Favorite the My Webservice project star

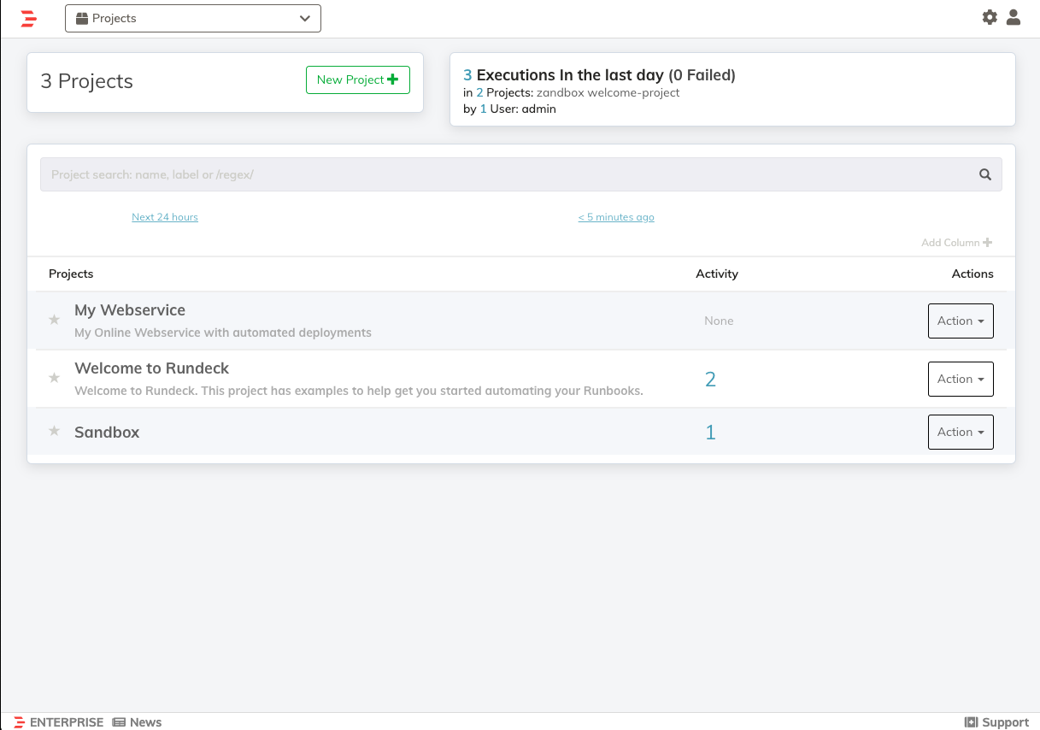coord(55,320)
